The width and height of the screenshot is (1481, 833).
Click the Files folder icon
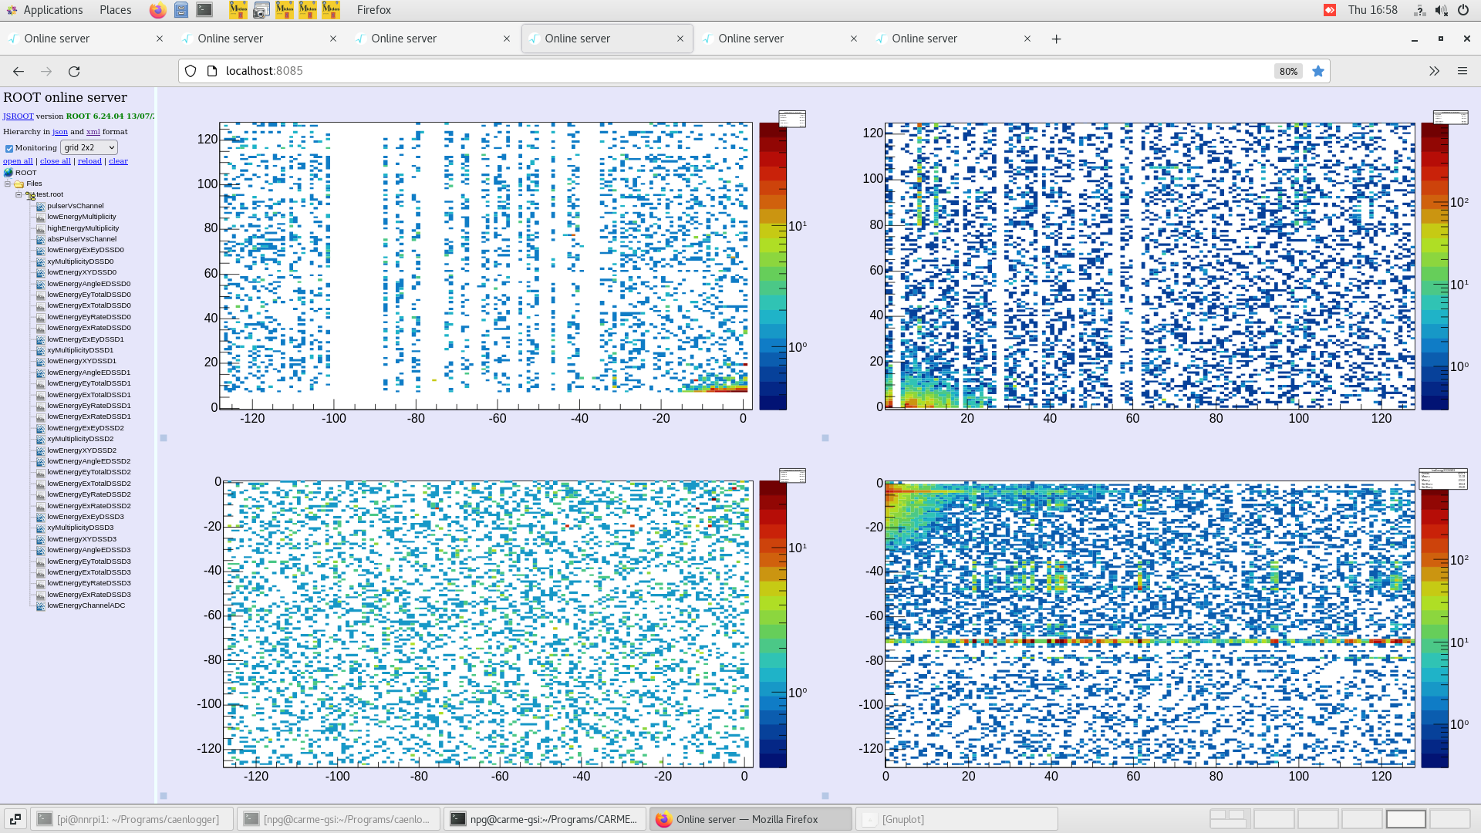[19, 184]
